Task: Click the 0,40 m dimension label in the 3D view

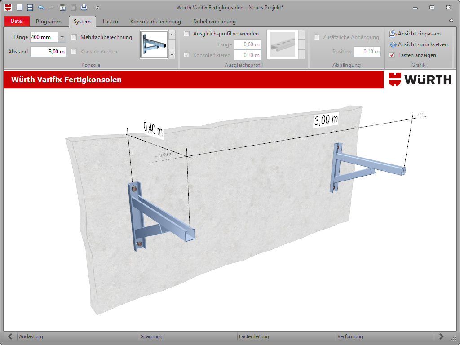Action: pyautogui.click(x=153, y=129)
